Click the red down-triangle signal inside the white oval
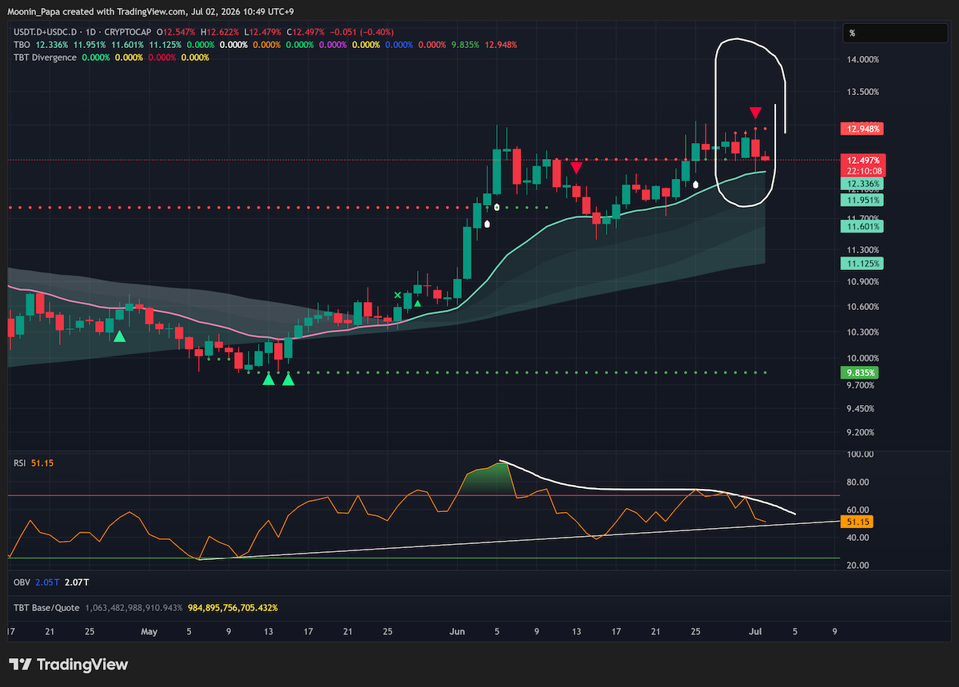This screenshot has width=959, height=687. click(x=755, y=112)
